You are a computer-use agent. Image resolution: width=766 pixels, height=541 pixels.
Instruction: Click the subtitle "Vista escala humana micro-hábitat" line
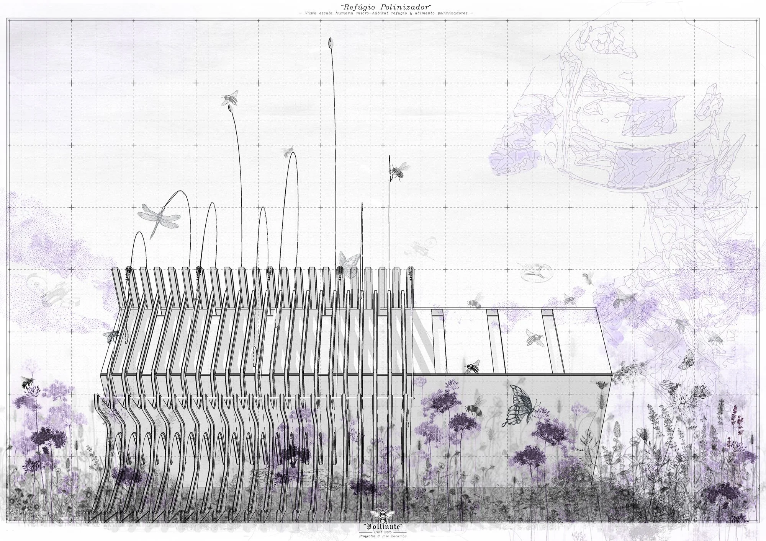[386, 13]
